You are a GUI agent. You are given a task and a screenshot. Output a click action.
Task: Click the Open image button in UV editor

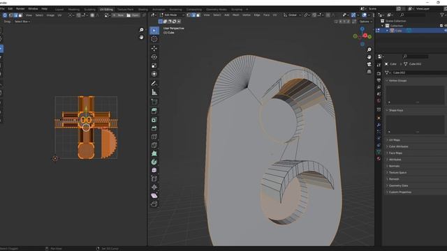click(x=133, y=15)
